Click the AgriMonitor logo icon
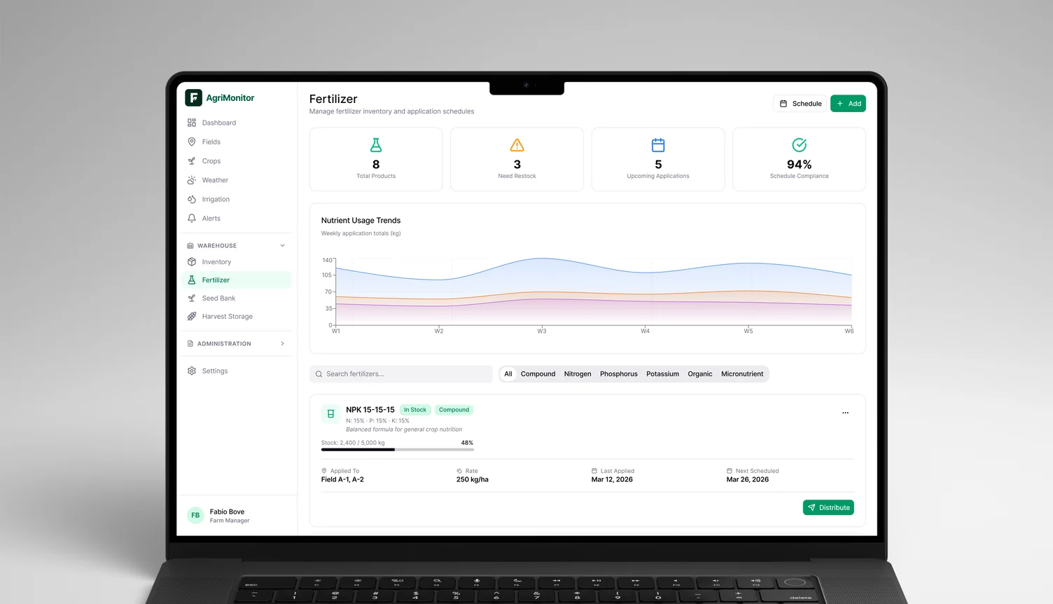 pyautogui.click(x=193, y=98)
